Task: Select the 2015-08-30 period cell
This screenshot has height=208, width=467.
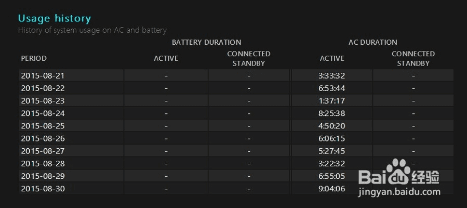Action: coord(43,188)
